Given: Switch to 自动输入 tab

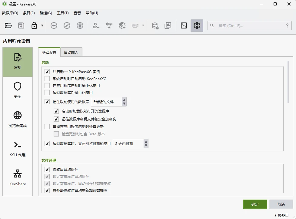Looking at the screenshot, I should (71, 52).
